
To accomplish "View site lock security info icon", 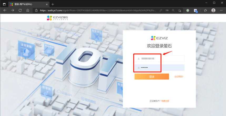I will (x=36, y=10).
